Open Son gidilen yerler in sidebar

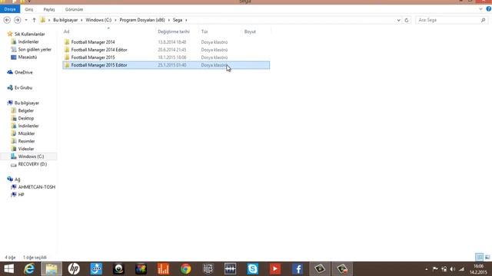tap(35, 49)
